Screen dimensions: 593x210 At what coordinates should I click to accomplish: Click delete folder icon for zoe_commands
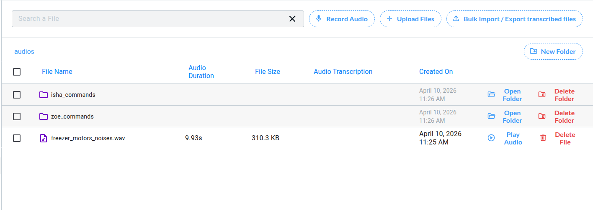pos(542,116)
